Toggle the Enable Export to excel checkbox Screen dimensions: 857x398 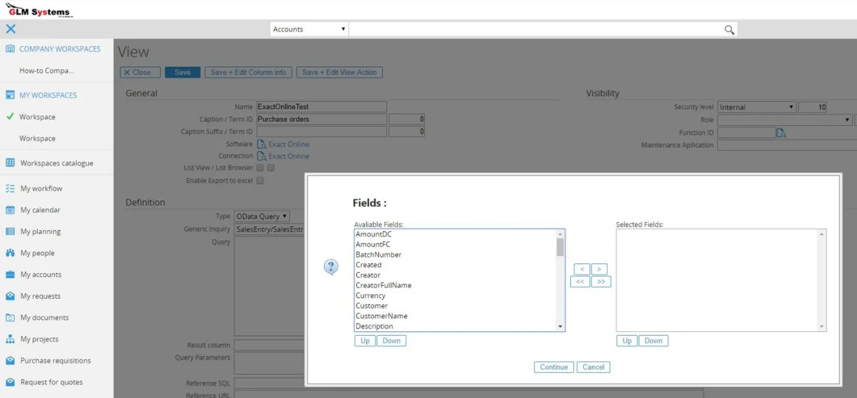[260, 181]
